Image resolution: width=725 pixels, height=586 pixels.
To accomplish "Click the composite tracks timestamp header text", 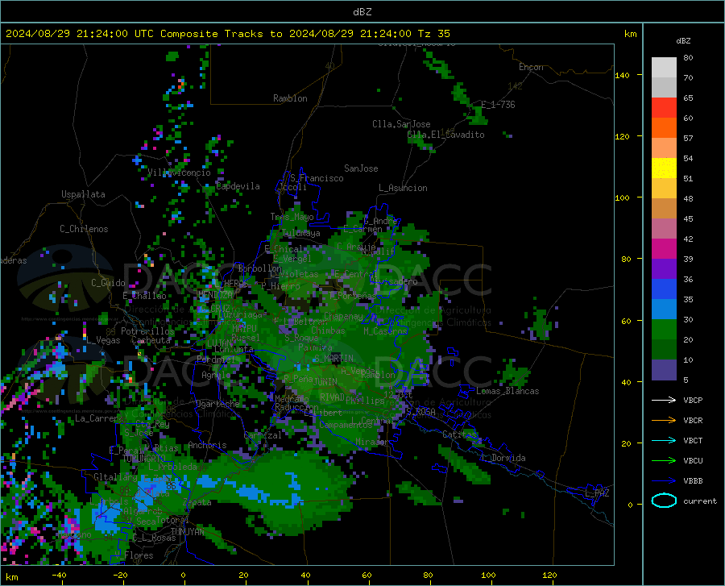I will point(228,34).
